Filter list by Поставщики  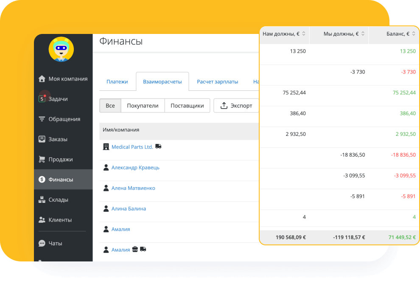(187, 106)
